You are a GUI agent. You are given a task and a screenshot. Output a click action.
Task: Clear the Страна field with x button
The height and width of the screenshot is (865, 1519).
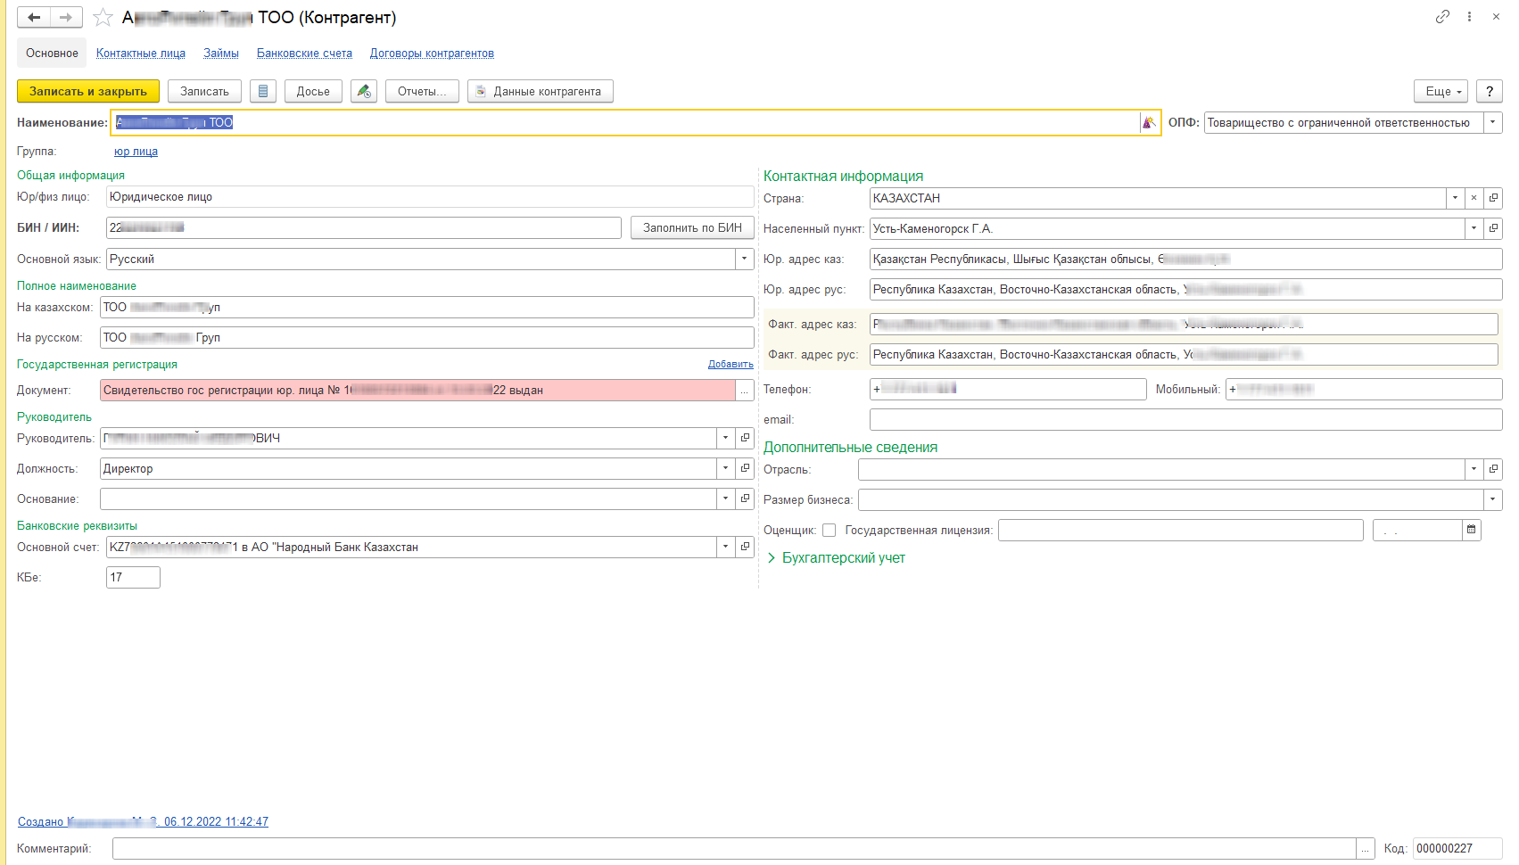[x=1474, y=198]
